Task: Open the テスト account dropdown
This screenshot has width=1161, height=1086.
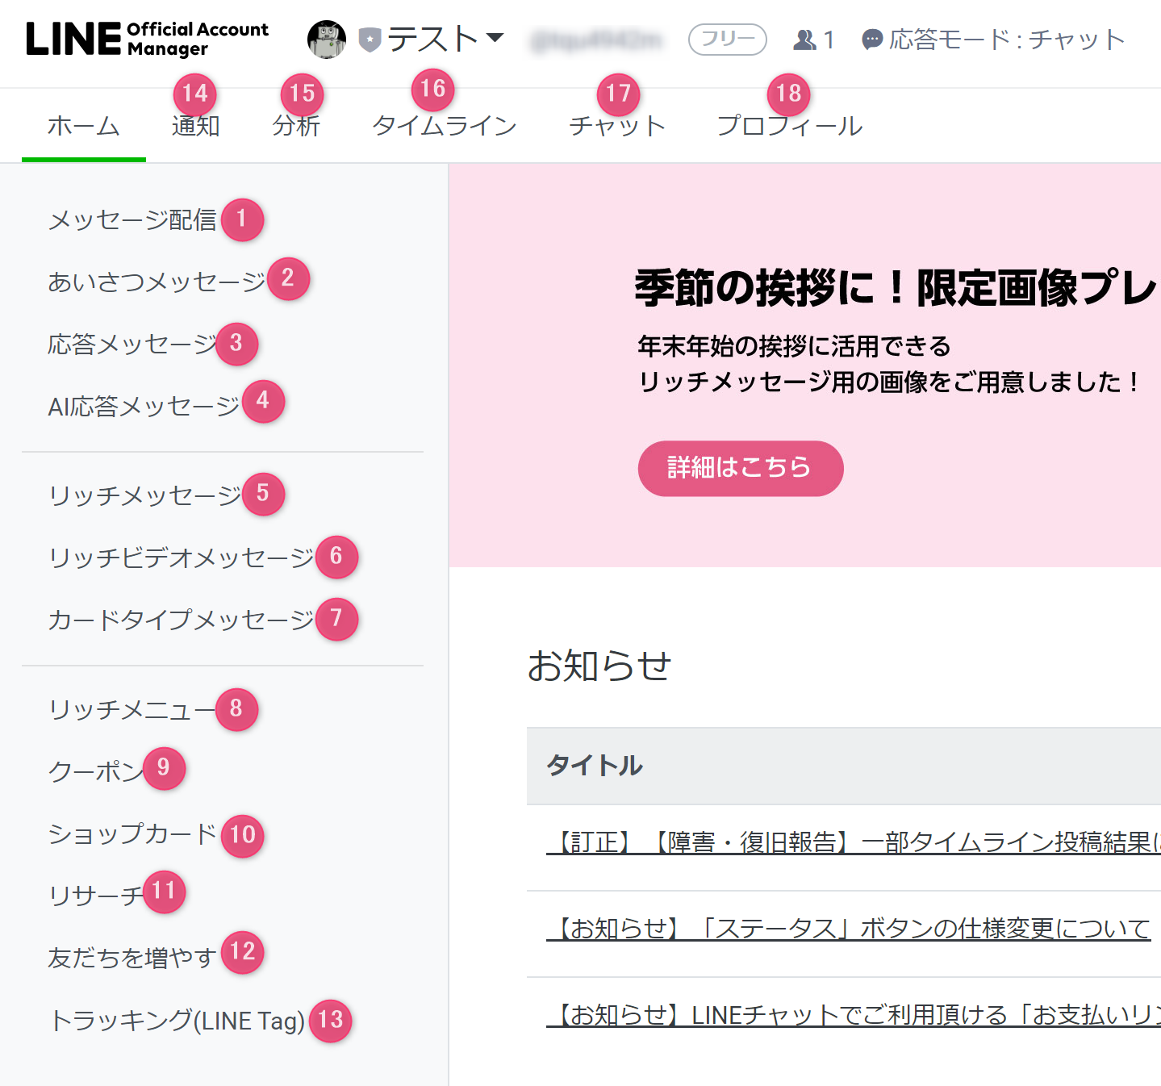Action: (445, 39)
